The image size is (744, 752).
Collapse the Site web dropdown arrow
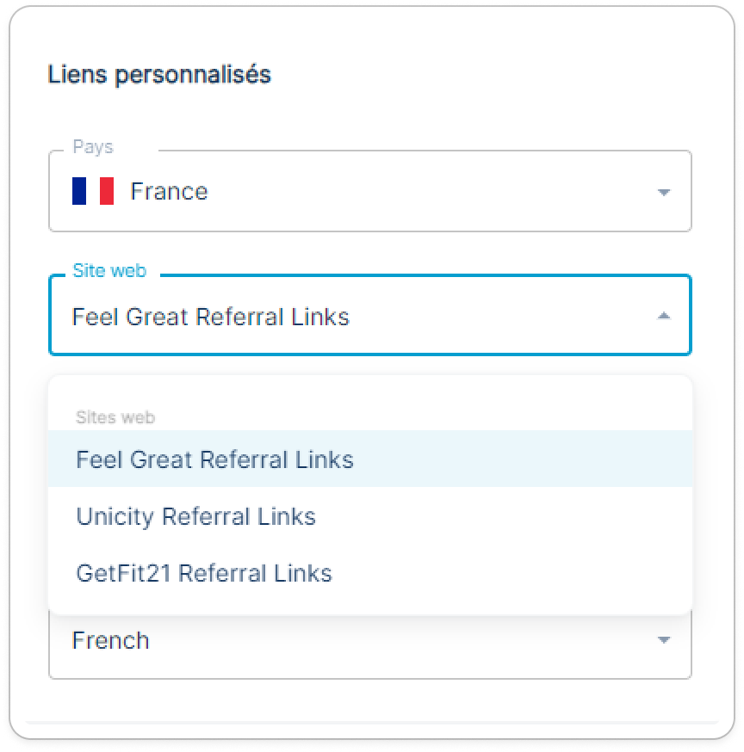pyautogui.click(x=663, y=317)
